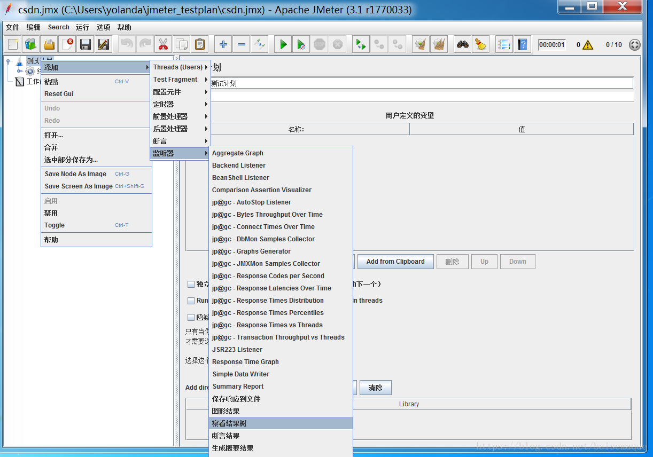Viewport: 653px width, 457px height.
Task: Open the Search menu in menu bar
Action: click(59, 27)
